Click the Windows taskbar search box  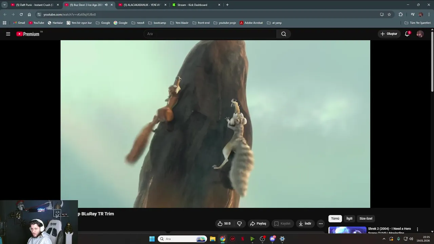click(182, 239)
